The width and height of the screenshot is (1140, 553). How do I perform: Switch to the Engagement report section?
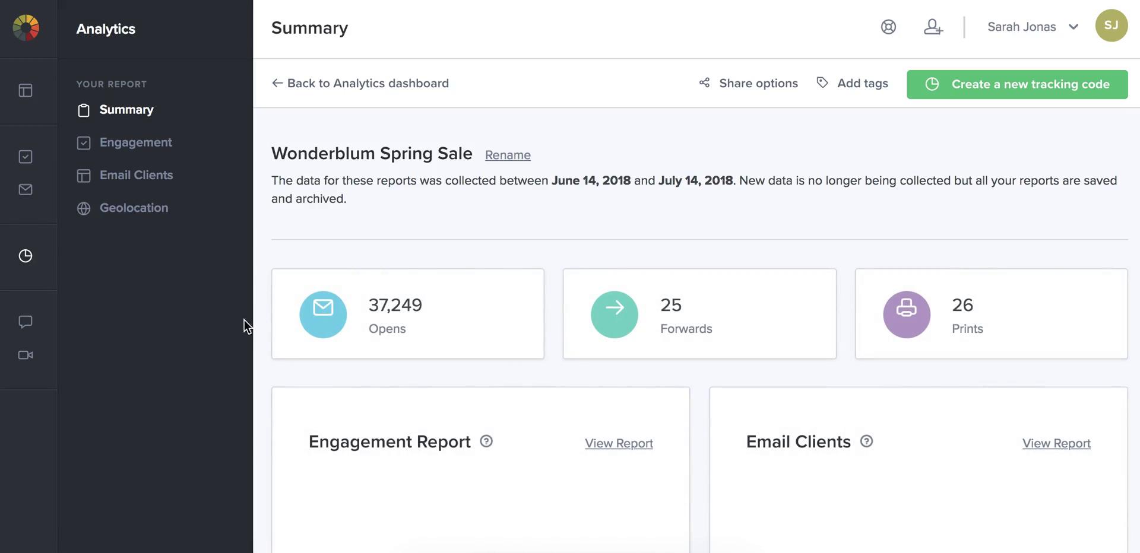[x=135, y=142]
